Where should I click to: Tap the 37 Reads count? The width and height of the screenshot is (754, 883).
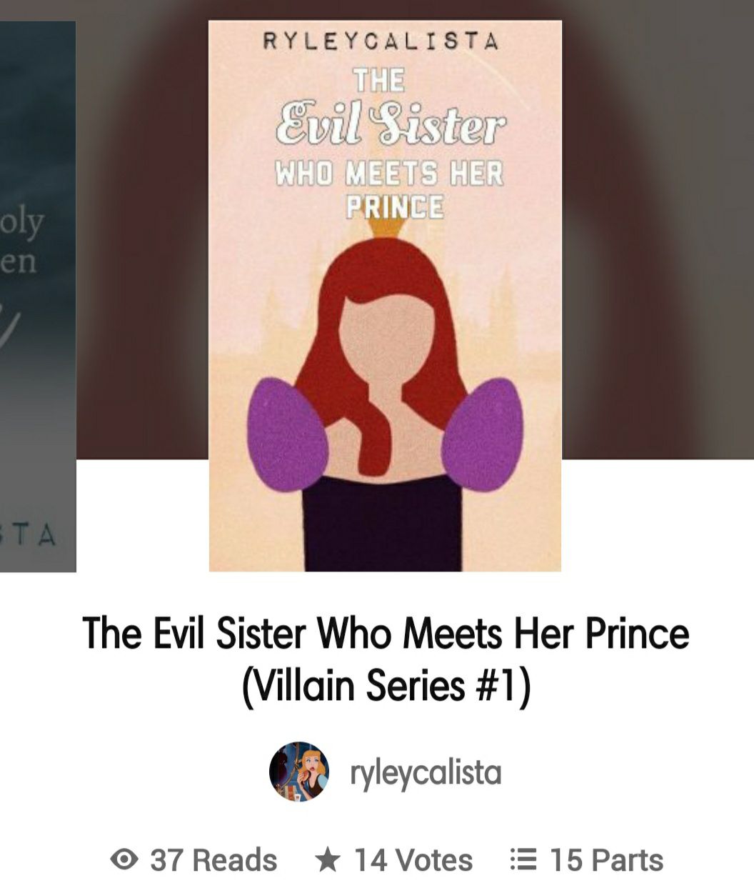tap(193, 859)
